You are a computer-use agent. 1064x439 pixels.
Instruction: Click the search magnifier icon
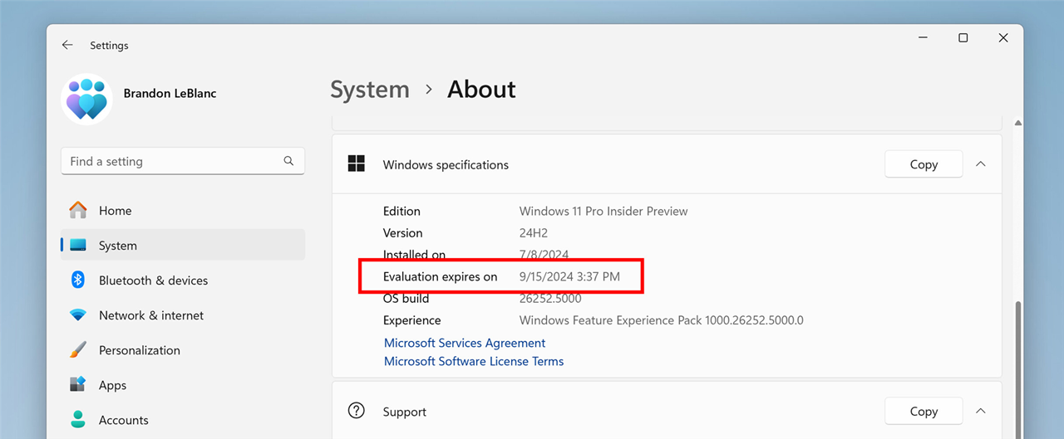click(288, 161)
